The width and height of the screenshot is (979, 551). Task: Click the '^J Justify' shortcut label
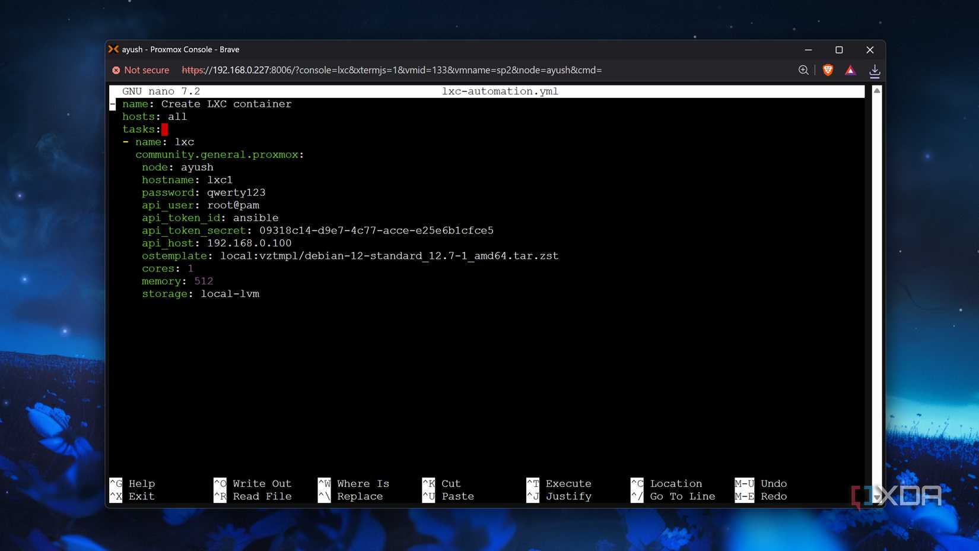point(559,496)
